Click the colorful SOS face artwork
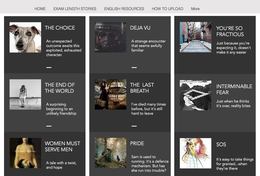The width and height of the screenshot is (260, 176). pyautogui.click(x=195, y=153)
